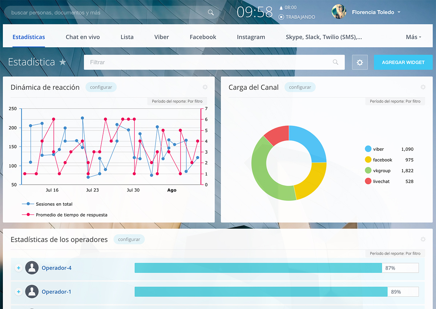Toggle Promedio de tiempo de respuesta legend series
436x309 pixels.
71,215
